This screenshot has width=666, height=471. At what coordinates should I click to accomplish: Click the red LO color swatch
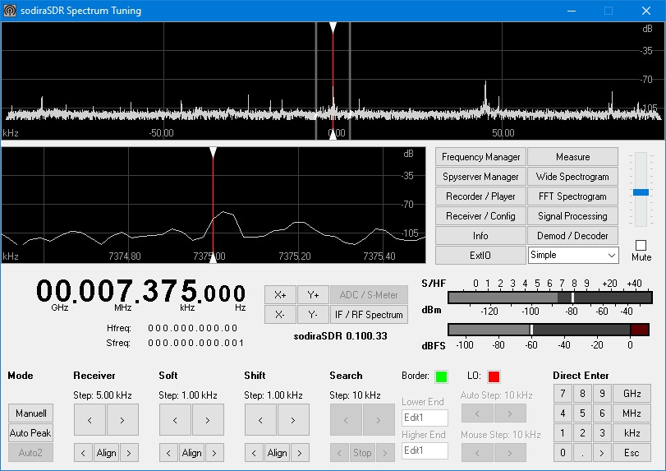[x=494, y=376]
